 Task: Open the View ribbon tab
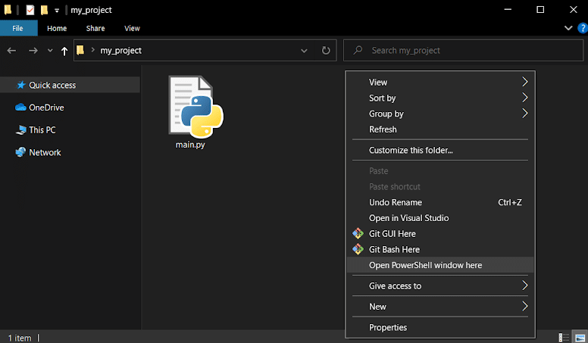(x=132, y=28)
